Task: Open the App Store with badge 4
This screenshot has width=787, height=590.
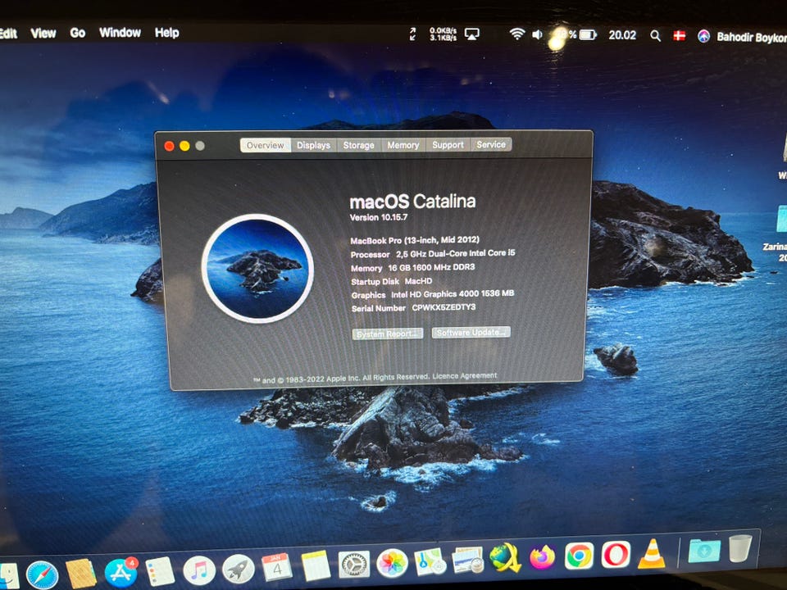Action: pos(121,572)
